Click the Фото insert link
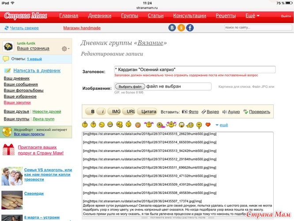This screenshot has width=294, height=221. 193,112
